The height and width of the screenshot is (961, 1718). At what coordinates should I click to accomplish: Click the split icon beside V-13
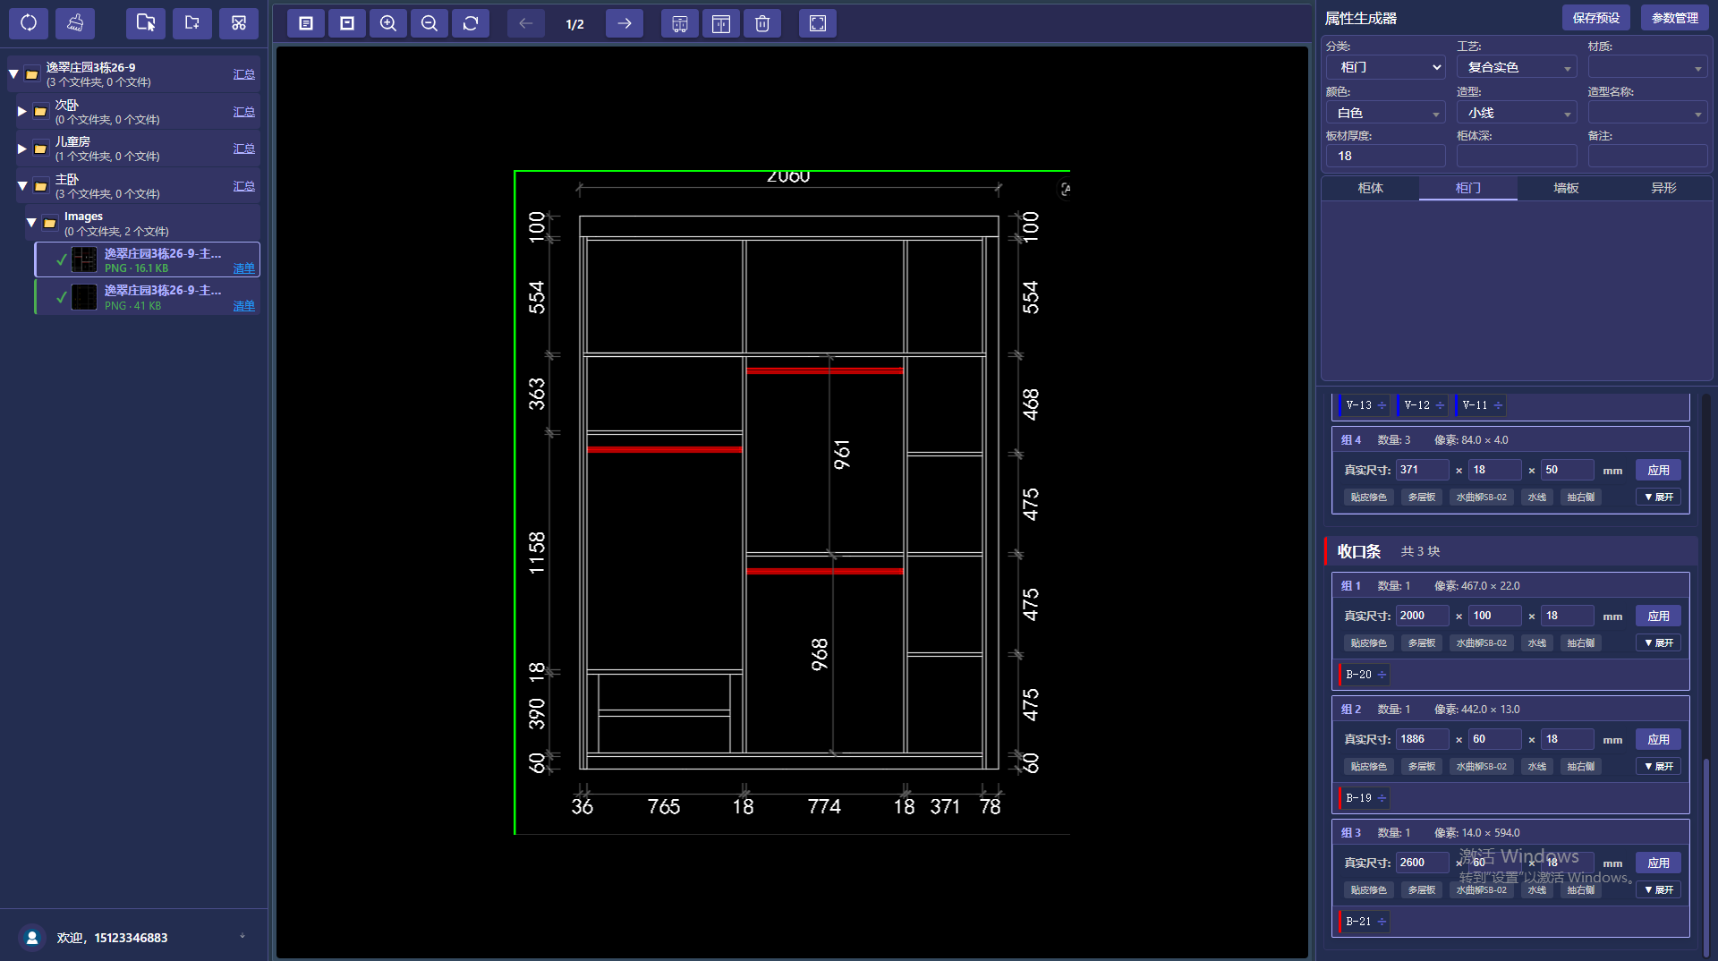[1382, 405]
